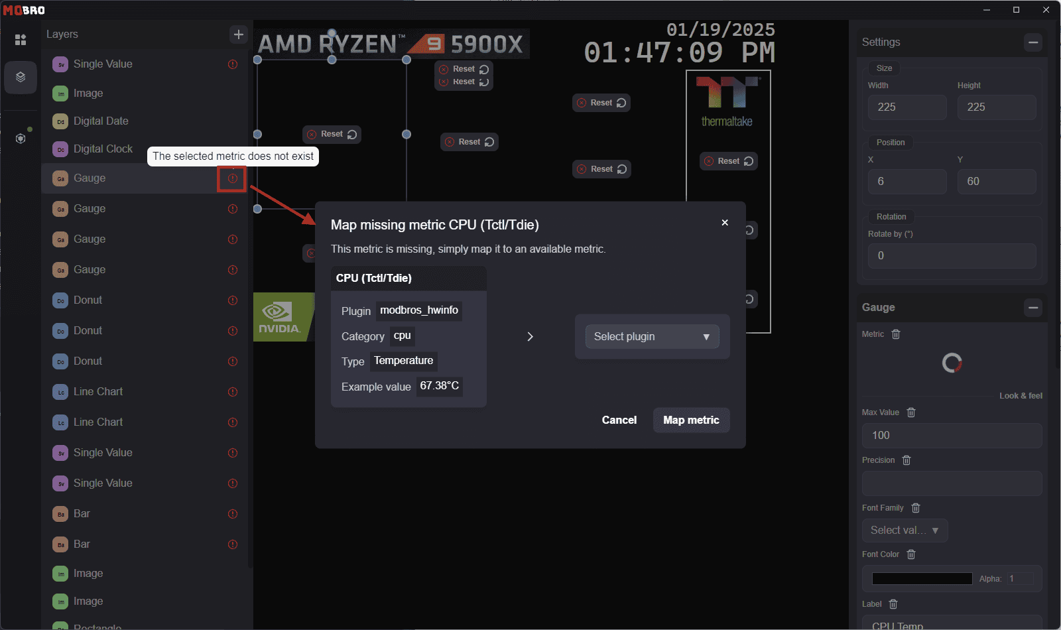Open the dashboard grid icon in sidebar
The image size is (1061, 630).
pos(21,40)
